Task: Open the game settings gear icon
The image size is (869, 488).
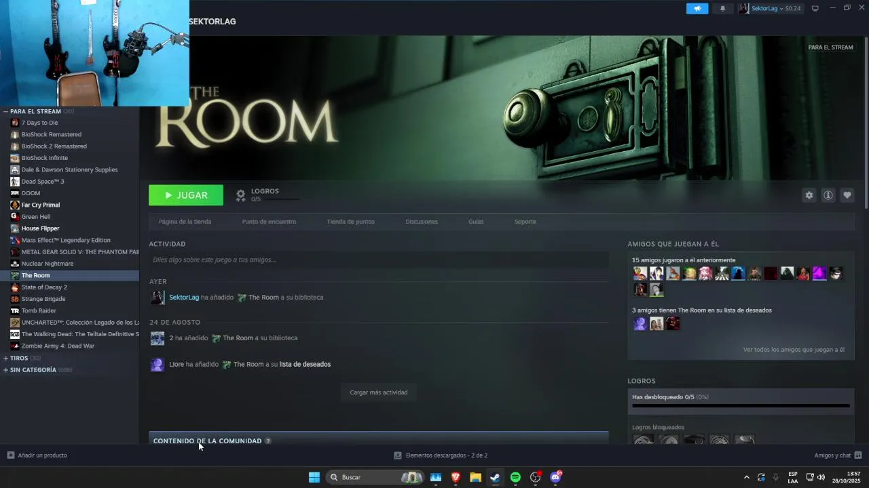Action: [x=809, y=195]
